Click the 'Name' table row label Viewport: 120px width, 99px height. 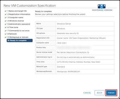point(38,24)
